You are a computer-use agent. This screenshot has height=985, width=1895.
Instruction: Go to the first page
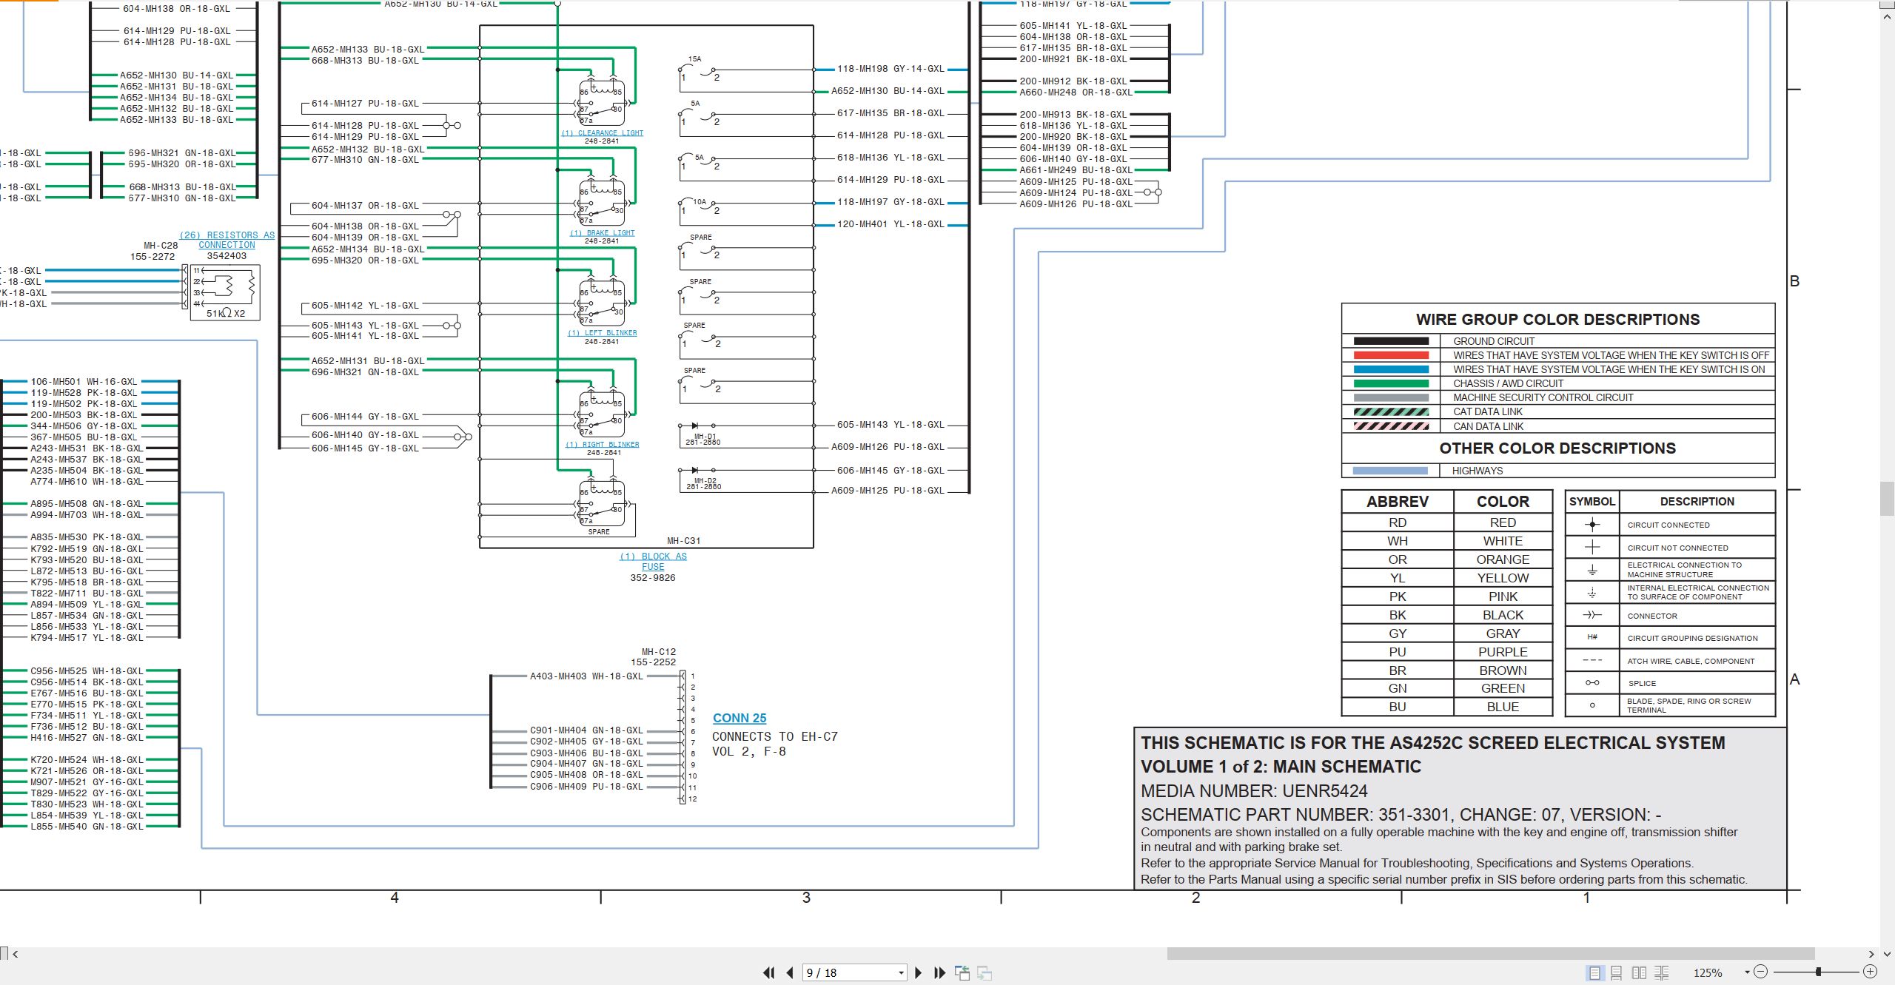769,972
